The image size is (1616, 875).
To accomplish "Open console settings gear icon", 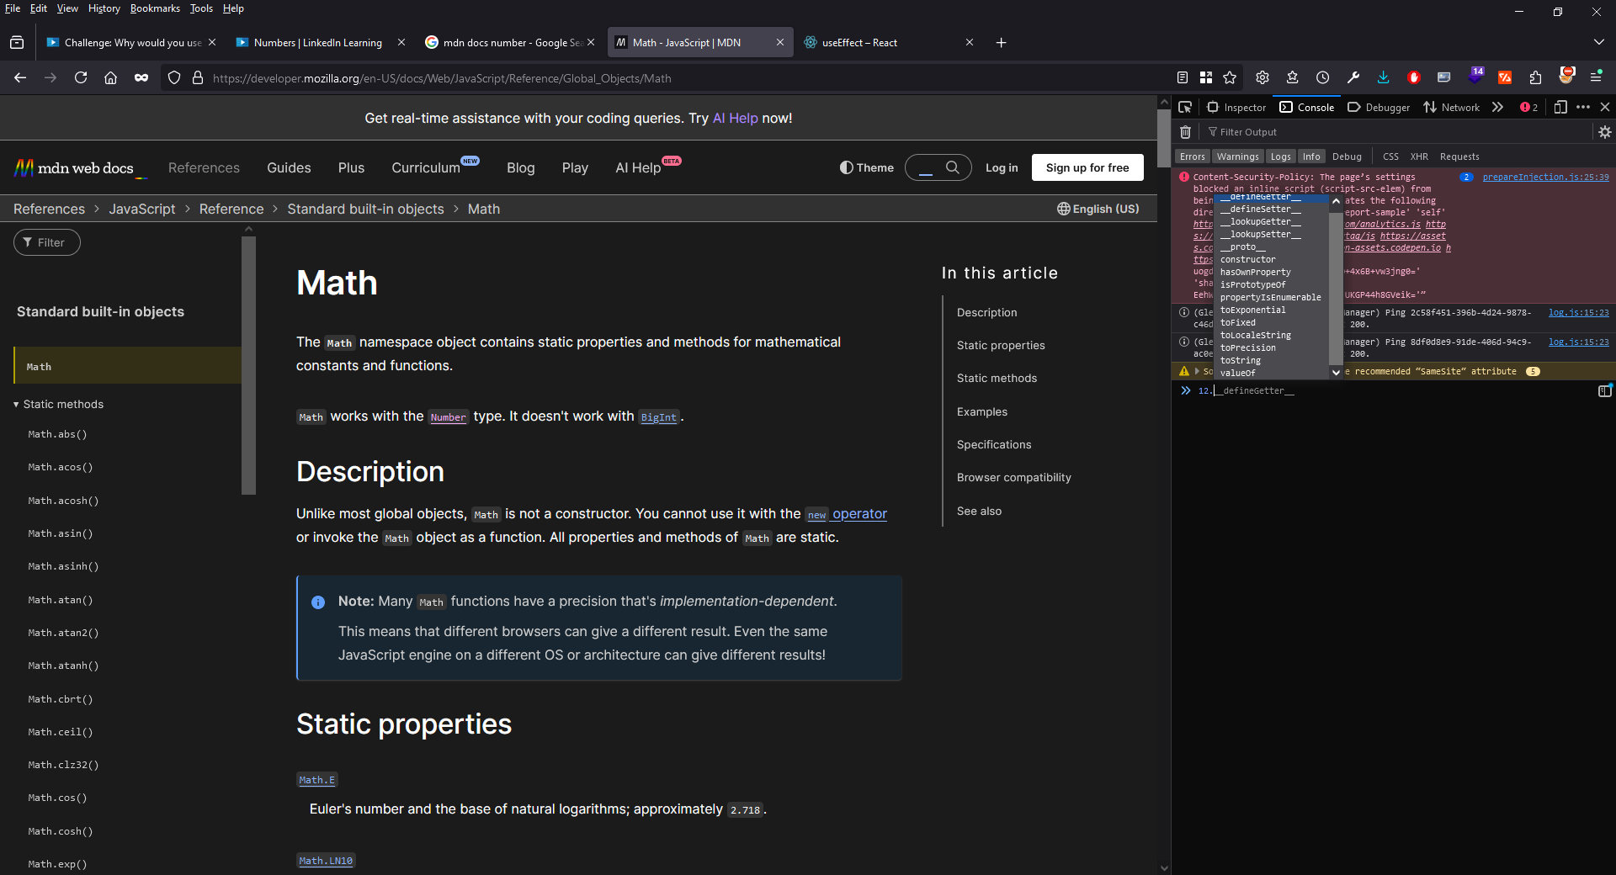I will click(1605, 132).
